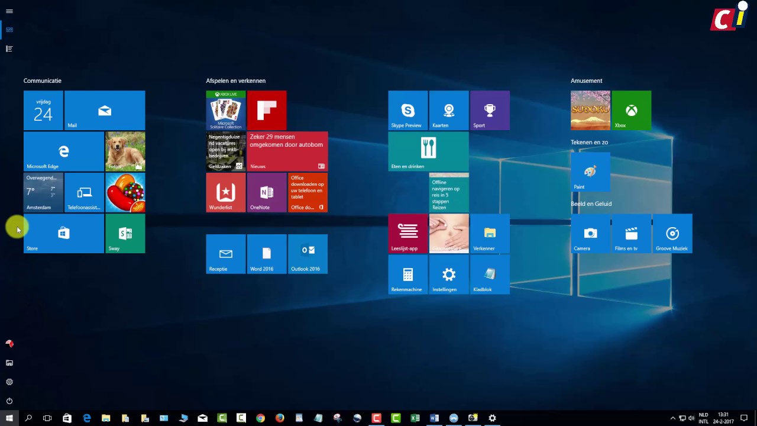Open the Skype Preview tile
Image resolution: width=757 pixels, height=426 pixels.
408,110
